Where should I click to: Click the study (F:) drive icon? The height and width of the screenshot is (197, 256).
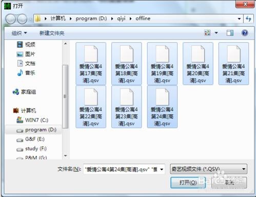[20, 150]
